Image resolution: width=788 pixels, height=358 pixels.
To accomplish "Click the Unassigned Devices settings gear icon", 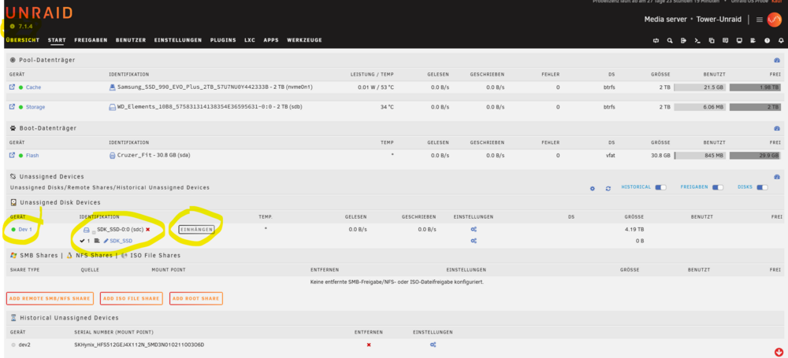I will point(593,188).
